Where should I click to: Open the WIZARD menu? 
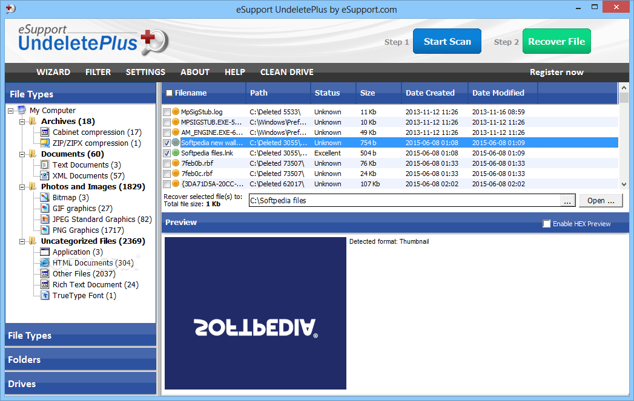(53, 73)
